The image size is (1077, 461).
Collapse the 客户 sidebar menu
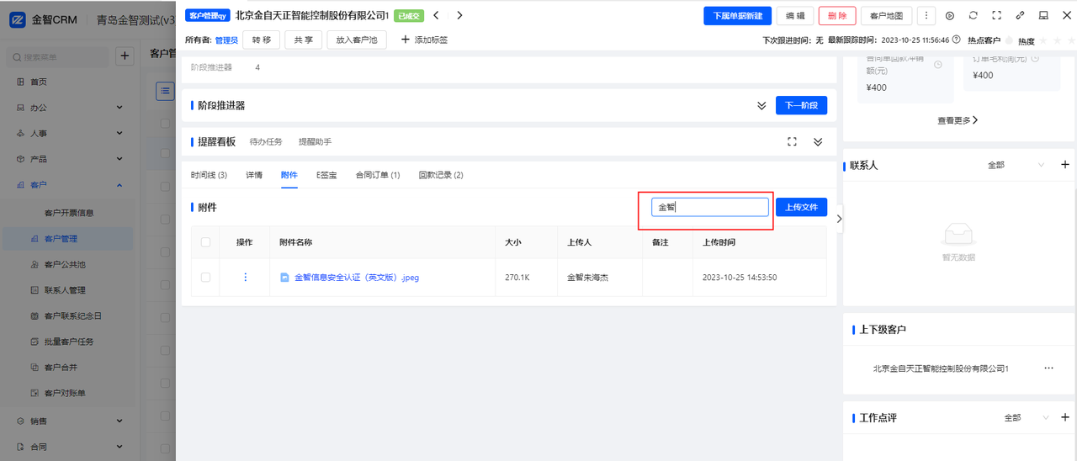click(119, 185)
